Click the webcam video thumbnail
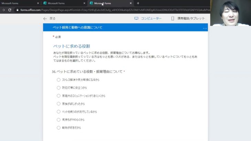This screenshot has height=141, width=251. (x=230, y=13)
